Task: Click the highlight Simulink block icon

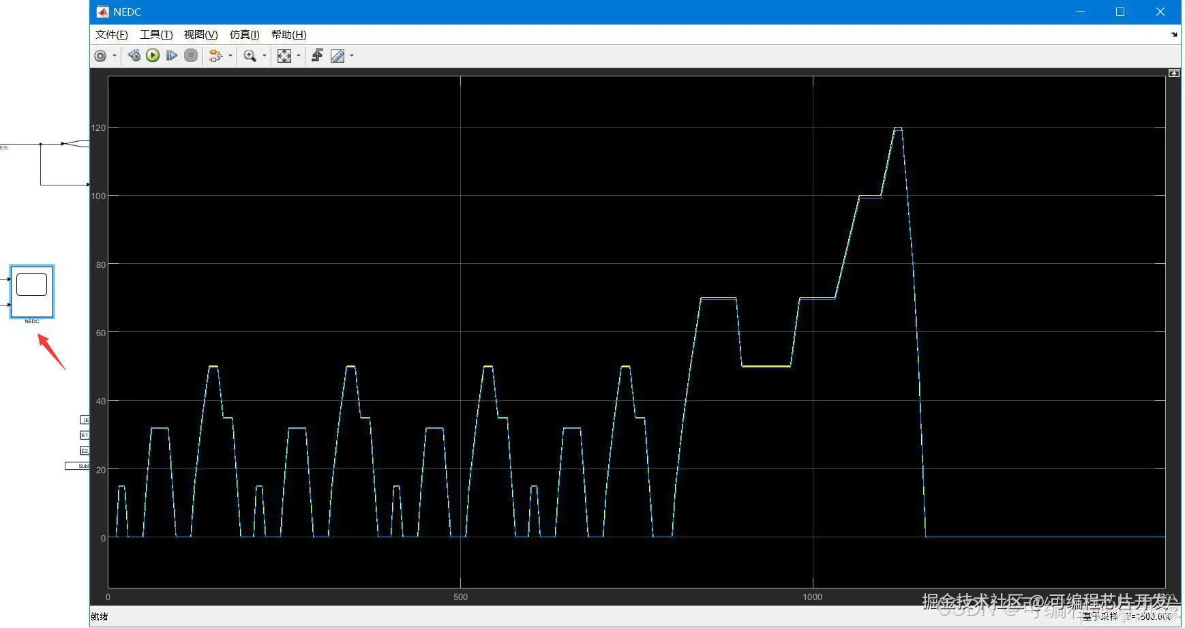Action: click(x=215, y=56)
